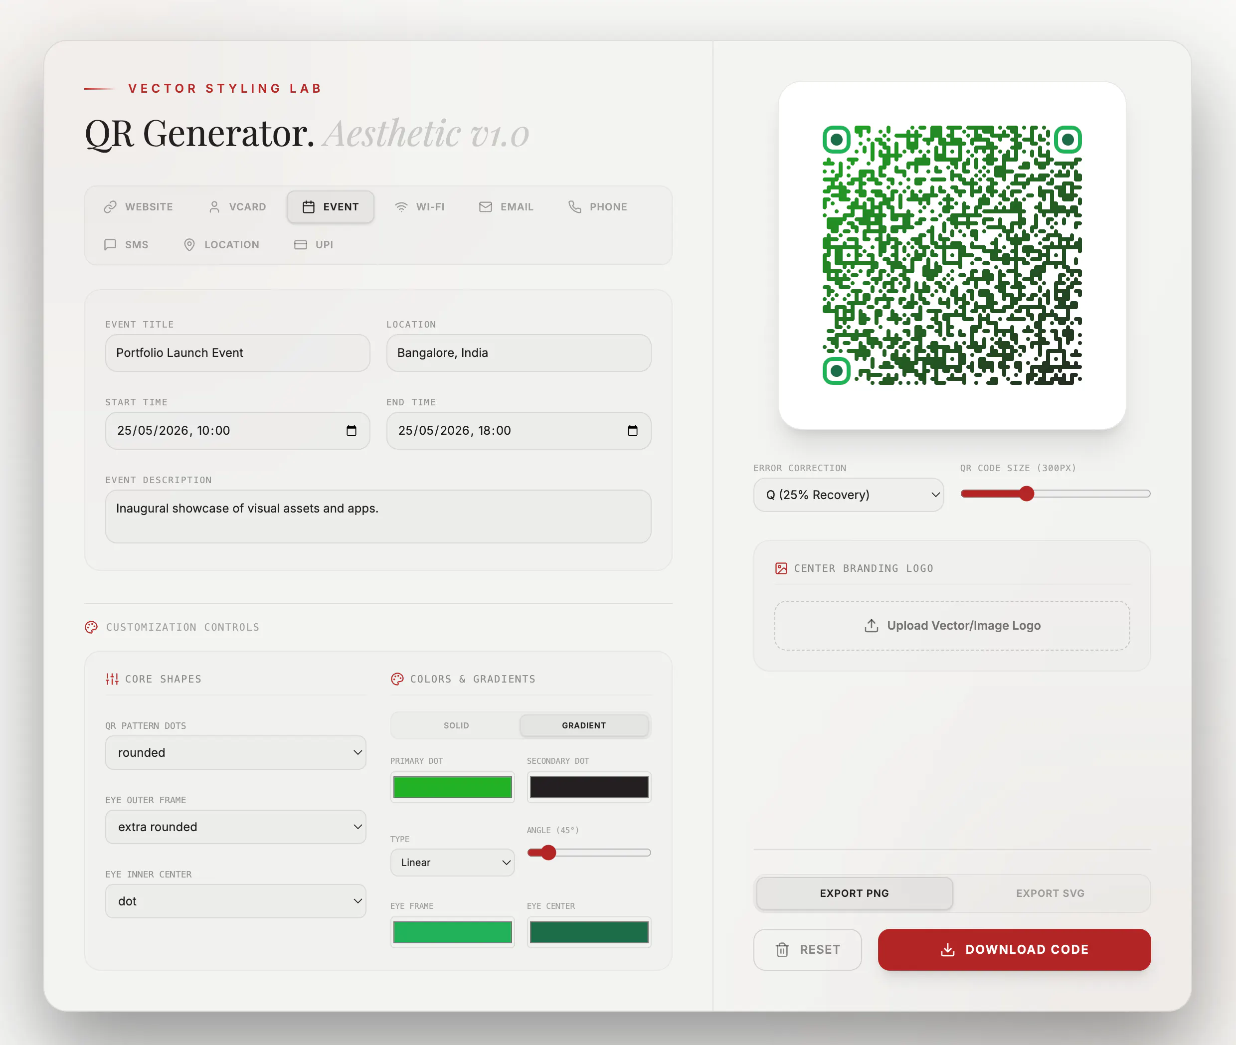The height and width of the screenshot is (1045, 1236).
Task: Click the Reset button
Action: pyautogui.click(x=807, y=950)
